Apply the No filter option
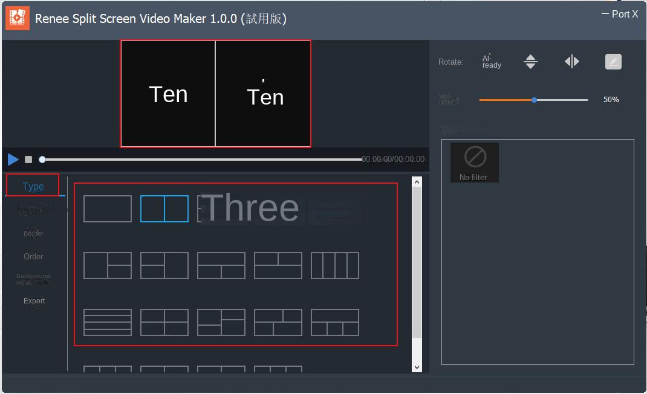Viewport: 647px width, 394px height. pos(474,162)
